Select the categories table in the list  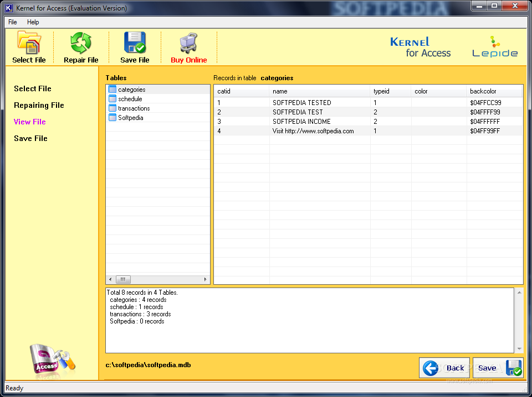pyautogui.click(x=158, y=90)
